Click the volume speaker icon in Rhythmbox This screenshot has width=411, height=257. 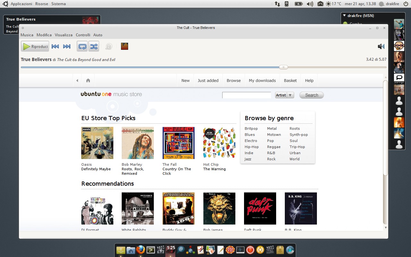[381, 47]
